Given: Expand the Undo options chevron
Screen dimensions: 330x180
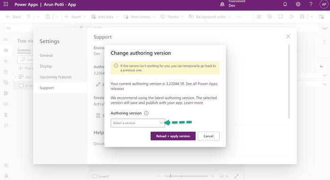Looking at the screenshot, I should point(38,16).
